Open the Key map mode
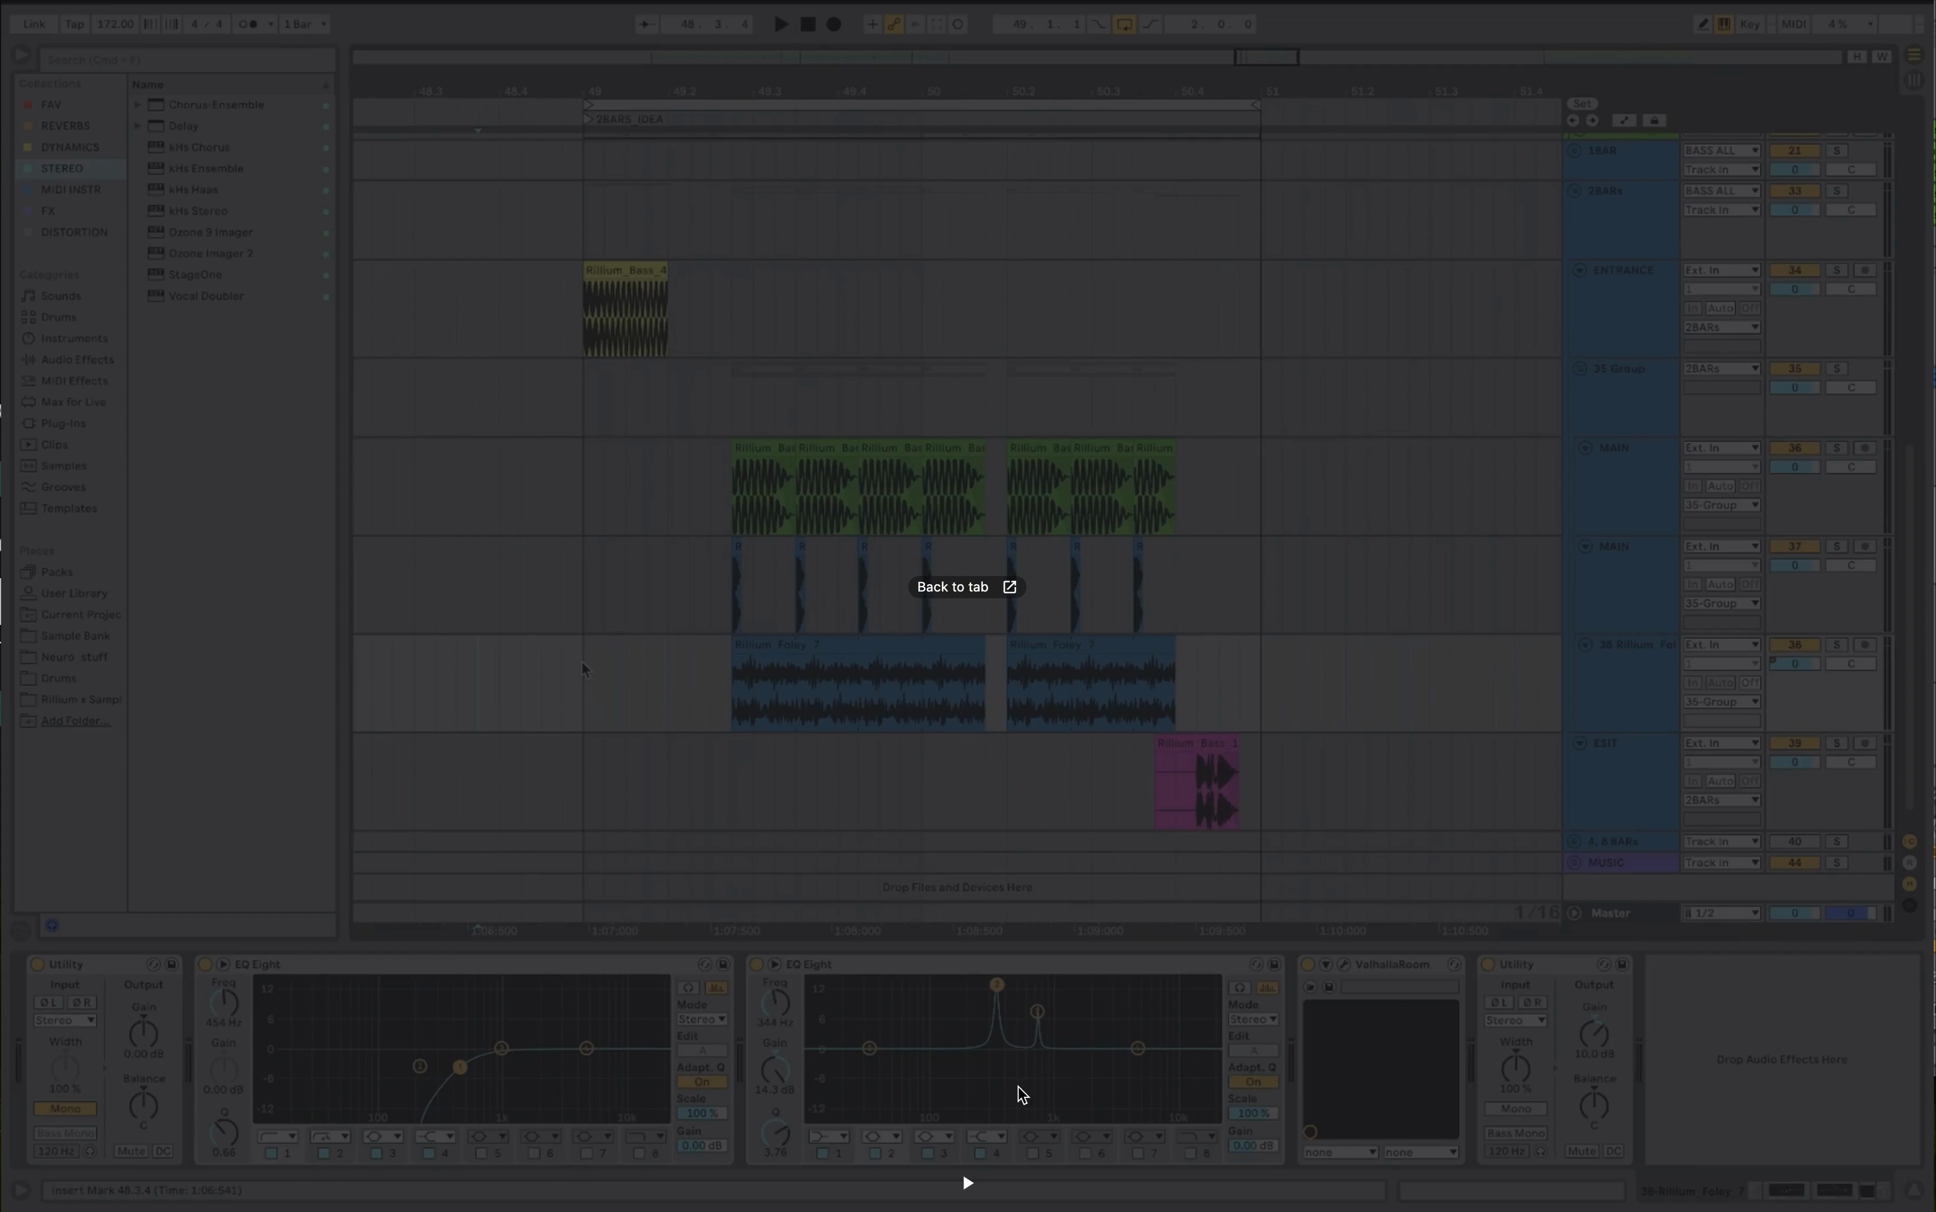This screenshot has height=1212, width=1936. pyautogui.click(x=1750, y=24)
